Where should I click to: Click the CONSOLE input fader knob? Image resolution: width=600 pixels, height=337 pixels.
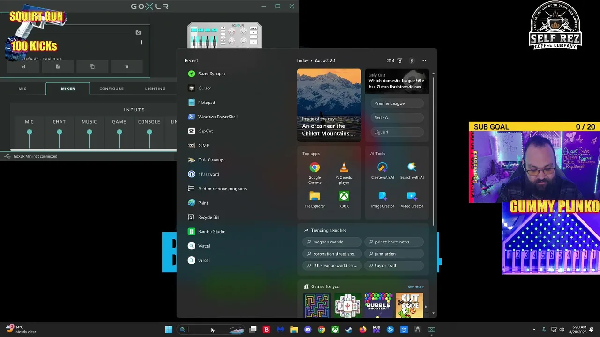click(150, 132)
